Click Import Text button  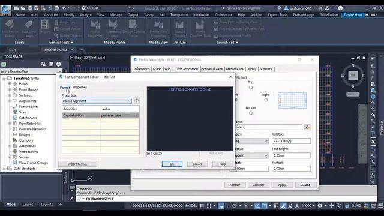click(x=77, y=164)
